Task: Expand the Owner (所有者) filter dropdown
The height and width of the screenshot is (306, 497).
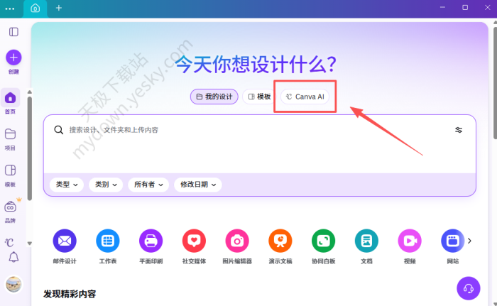Action: (x=148, y=185)
